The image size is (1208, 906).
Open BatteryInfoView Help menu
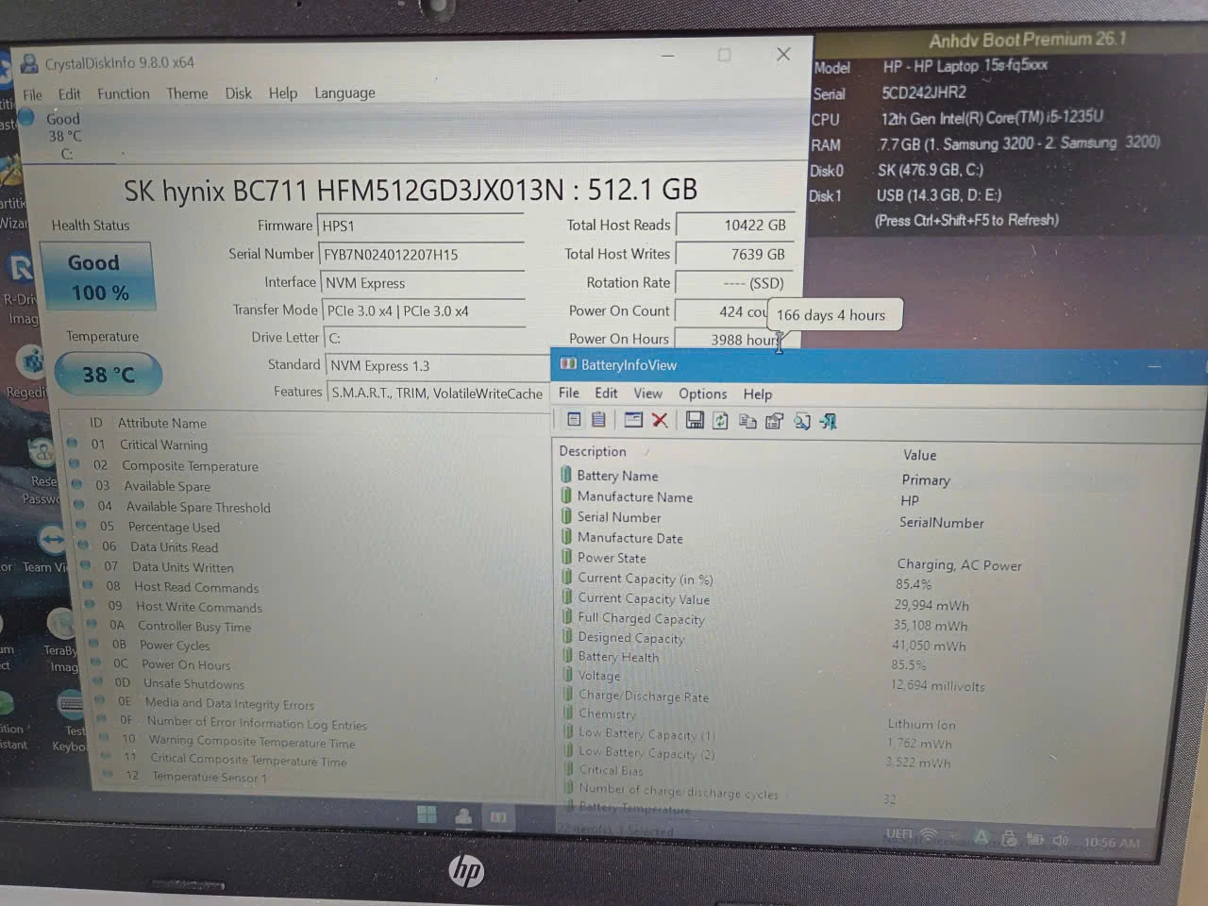(758, 394)
